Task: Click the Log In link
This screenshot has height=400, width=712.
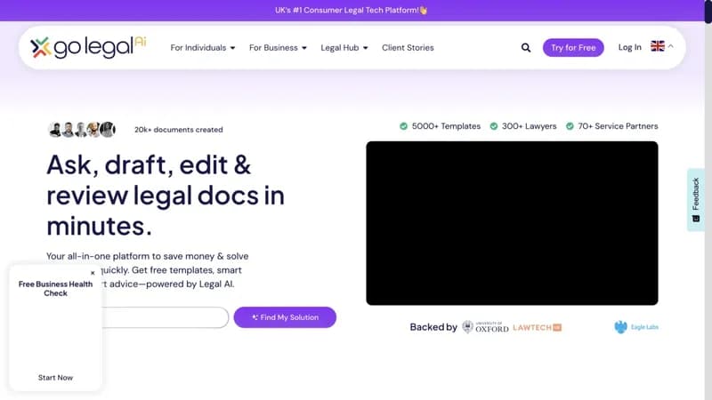Action: coord(630,47)
